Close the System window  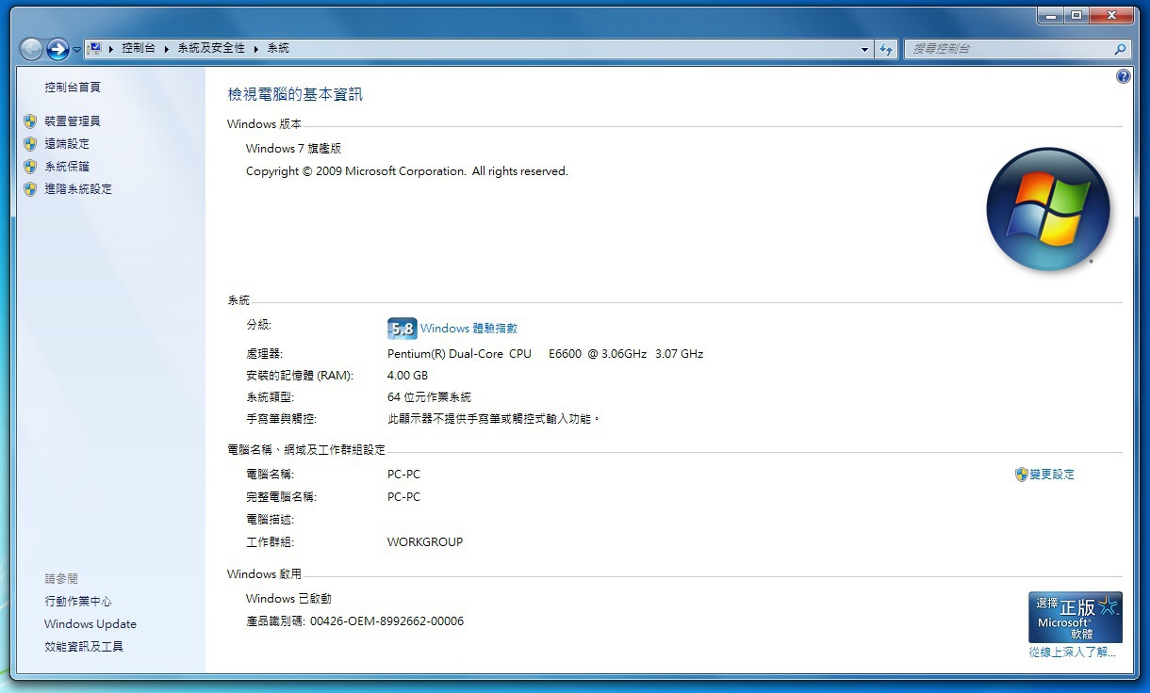pyautogui.click(x=1110, y=15)
